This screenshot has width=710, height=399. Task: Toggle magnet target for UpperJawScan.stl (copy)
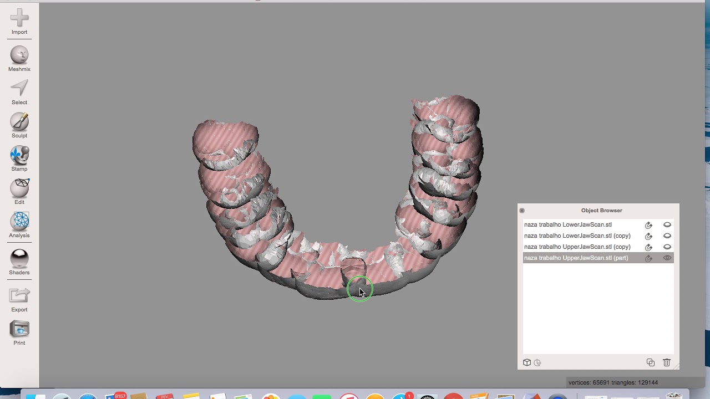(648, 247)
